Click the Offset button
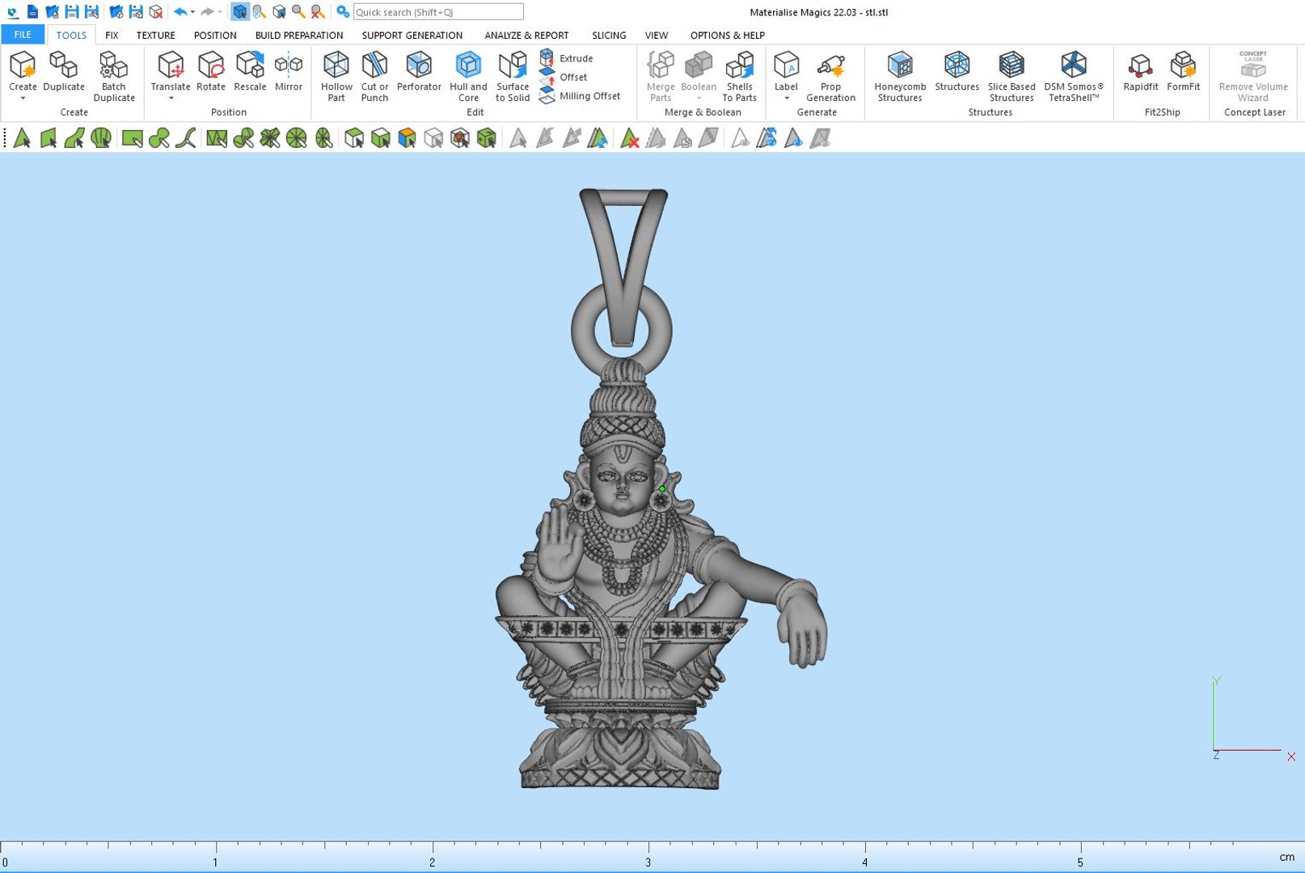 click(x=564, y=77)
